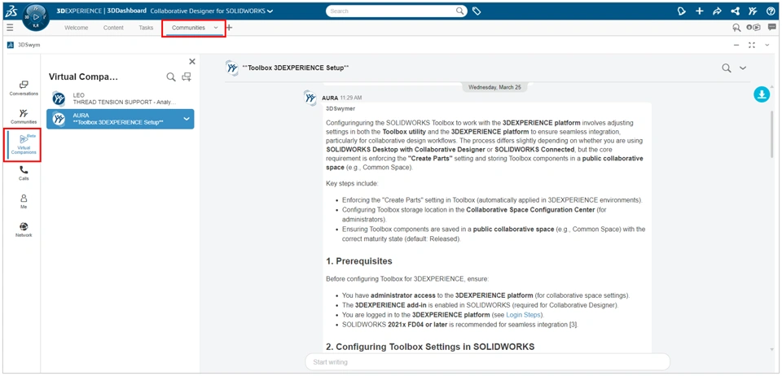
Task: Click the AURA avatar in chat message
Action: coord(310,97)
